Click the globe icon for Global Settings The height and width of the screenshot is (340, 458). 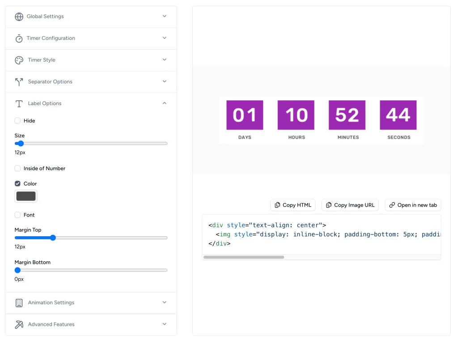19,17
